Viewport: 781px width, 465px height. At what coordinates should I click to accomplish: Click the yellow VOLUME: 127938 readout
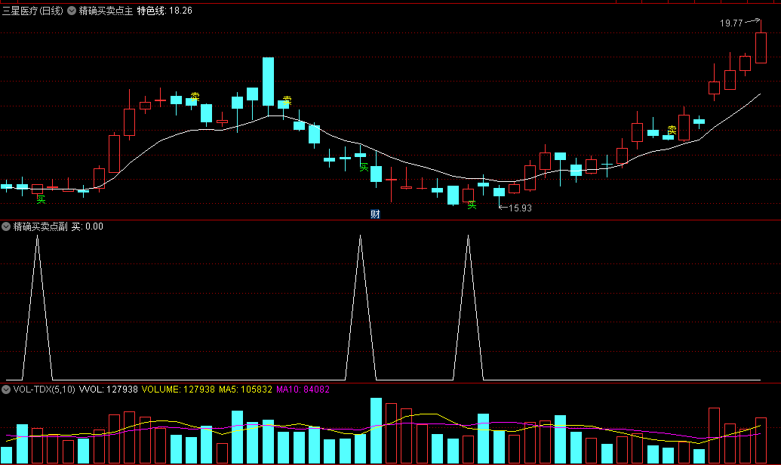tap(178, 390)
